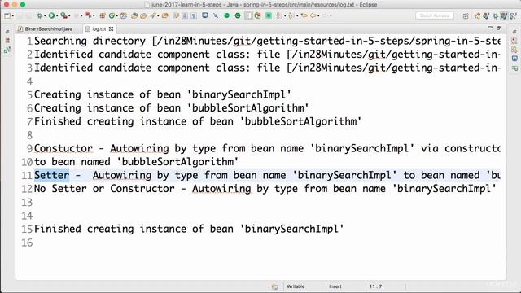Open the Debug configurations dropdown arrow
The height and width of the screenshot is (293, 521).
[45, 15]
